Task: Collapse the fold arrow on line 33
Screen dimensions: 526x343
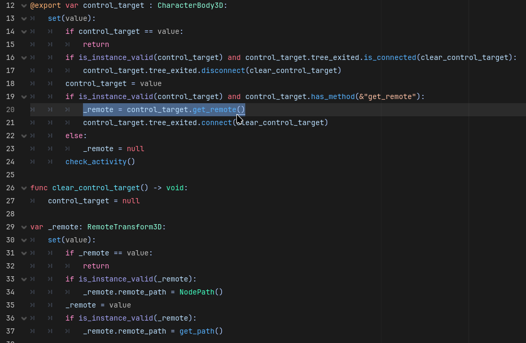Action: pyautogui.click(x=24, y=279)
